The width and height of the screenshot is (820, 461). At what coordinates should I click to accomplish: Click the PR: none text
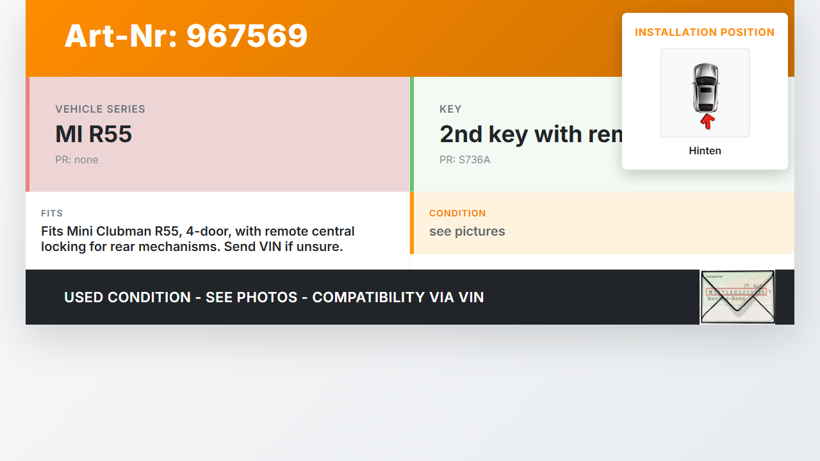[77, 160]
